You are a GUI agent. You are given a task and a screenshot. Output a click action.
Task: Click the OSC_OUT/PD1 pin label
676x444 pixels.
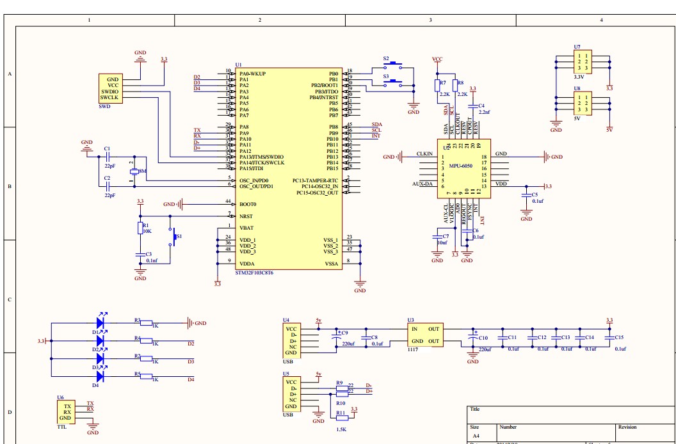pos(256,187)
